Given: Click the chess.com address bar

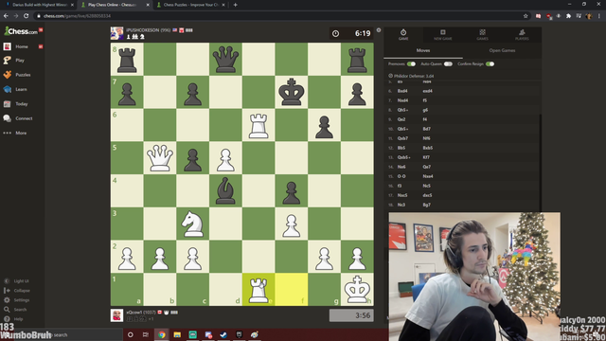Looking at the screenshot, I should [278, 16].
